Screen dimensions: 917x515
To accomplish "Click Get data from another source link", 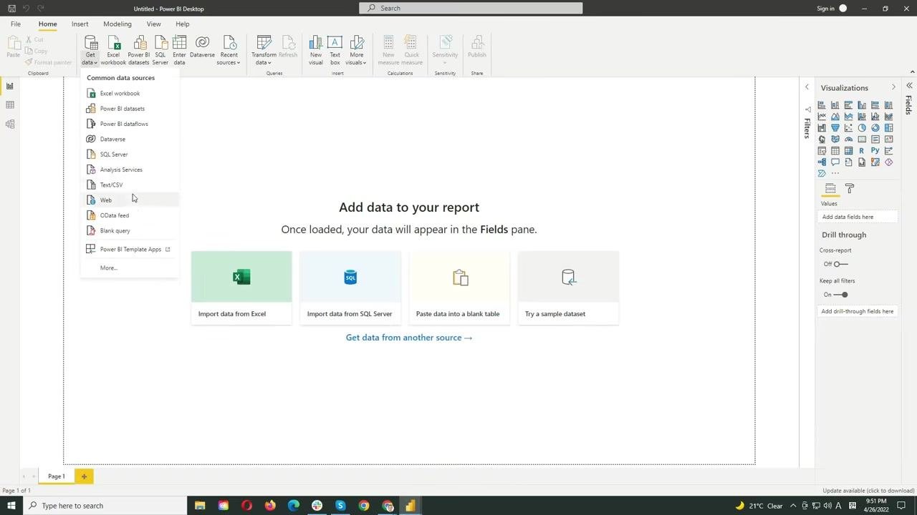I will pyautogui.click(x=409, y=338).
